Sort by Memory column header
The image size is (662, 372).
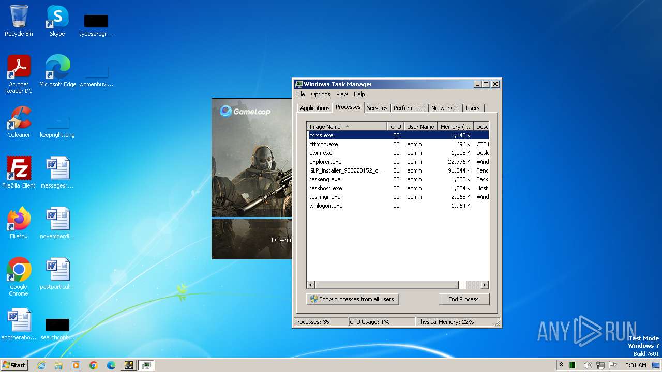click(x=456, y=127)
